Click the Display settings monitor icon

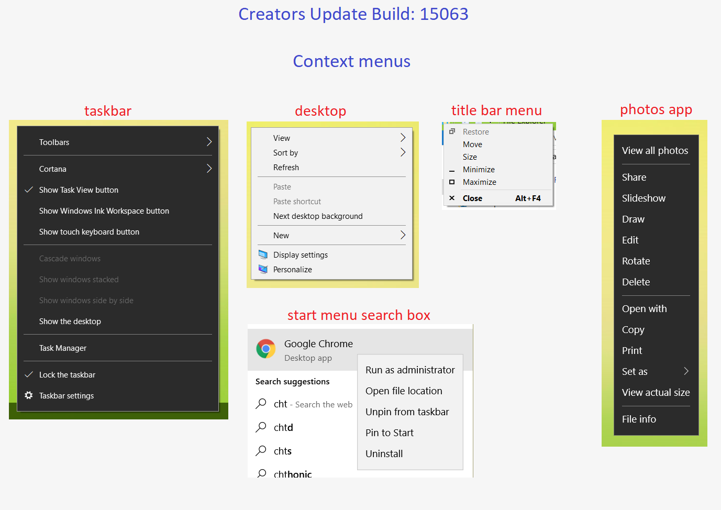[263, 255]
